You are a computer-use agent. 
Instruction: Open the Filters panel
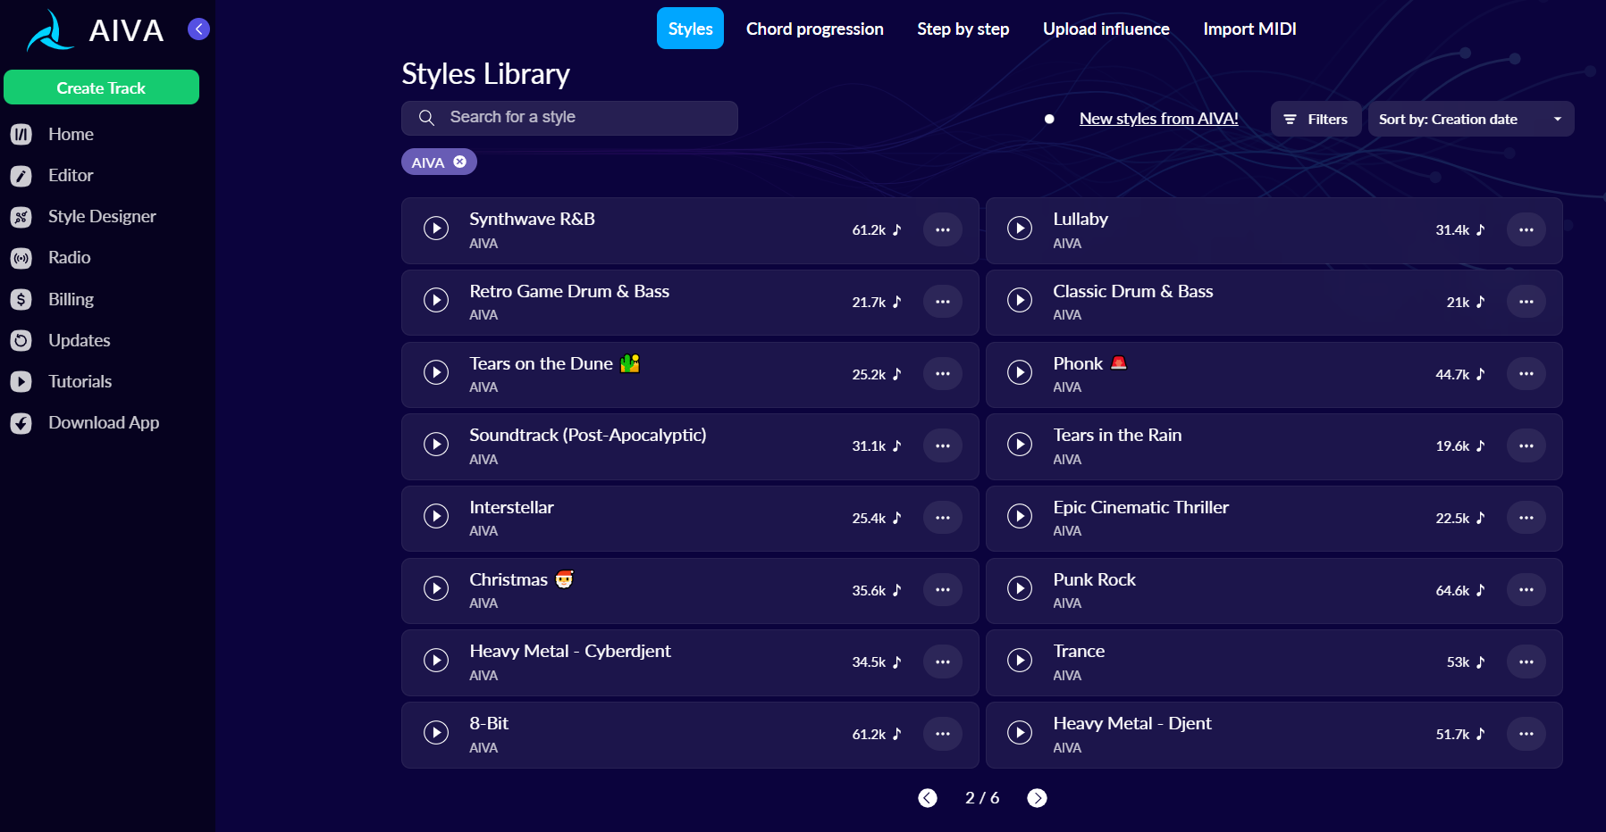coord(1315,119)
